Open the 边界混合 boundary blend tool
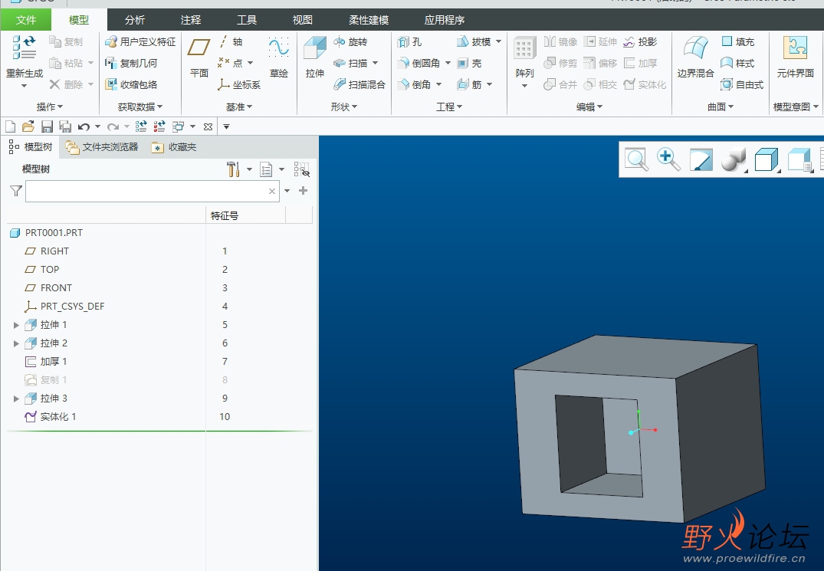The width and height of the screenshot is (824, 571). point(695,57)
